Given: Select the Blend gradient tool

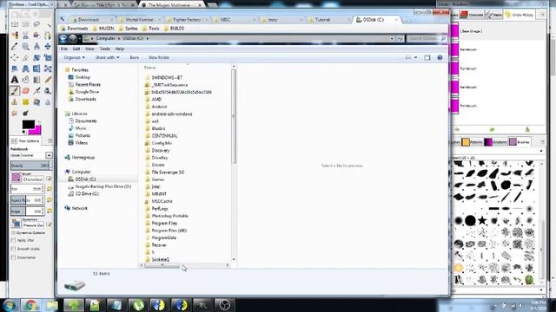Looking at the screenshot, I should tap(36, 80).
